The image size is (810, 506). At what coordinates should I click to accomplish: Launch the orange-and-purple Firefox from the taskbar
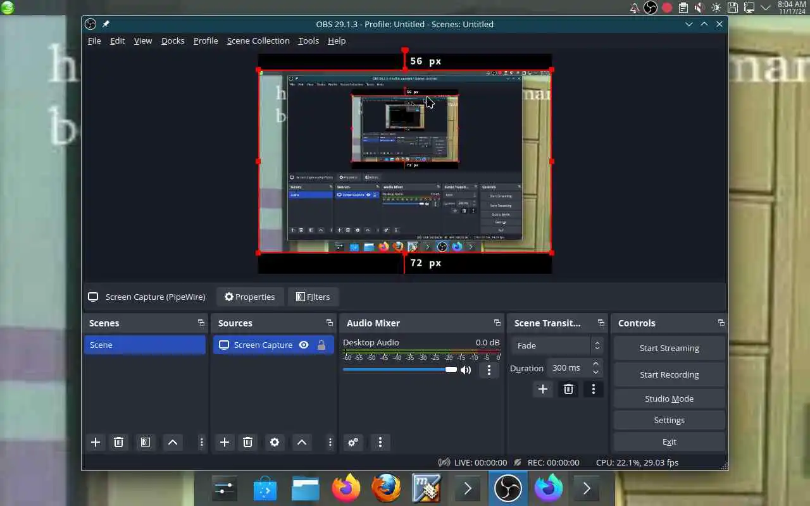(346, 488)
